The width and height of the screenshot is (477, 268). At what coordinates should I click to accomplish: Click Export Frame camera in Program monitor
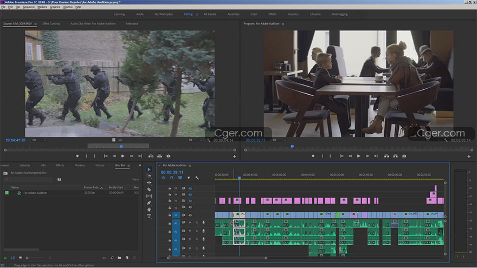click(x=404, y=156)
